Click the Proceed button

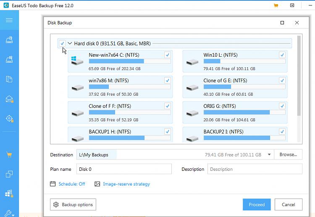point(257,204)
